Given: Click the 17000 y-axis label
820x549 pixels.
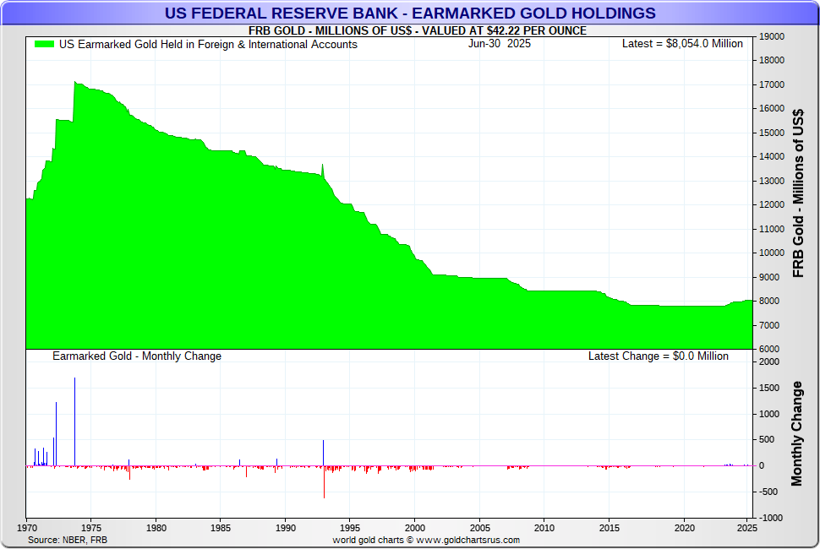Looking at the screenshot, I should click(x=771, y=84).
